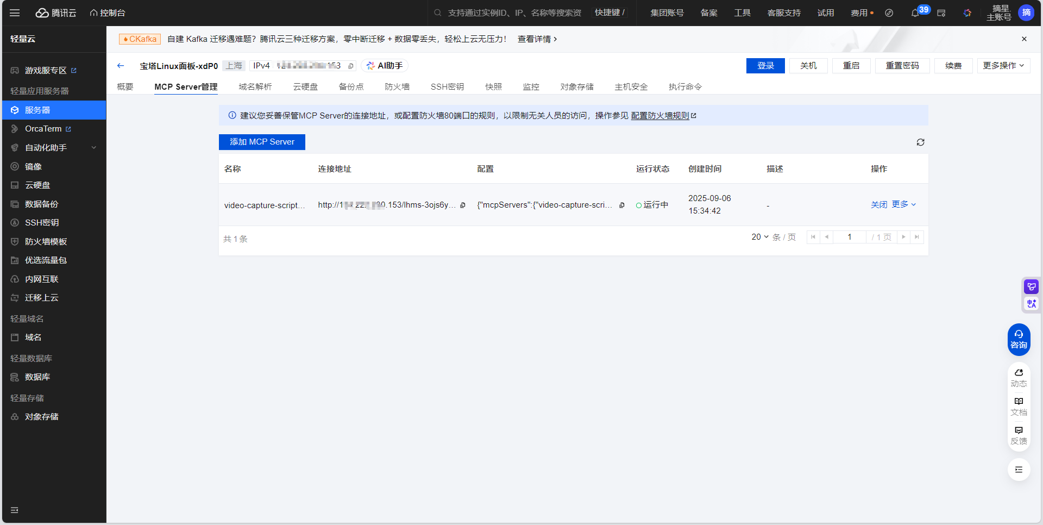Open the help circle icon in top bar
1043x525 pixels.
pos(889,12)
